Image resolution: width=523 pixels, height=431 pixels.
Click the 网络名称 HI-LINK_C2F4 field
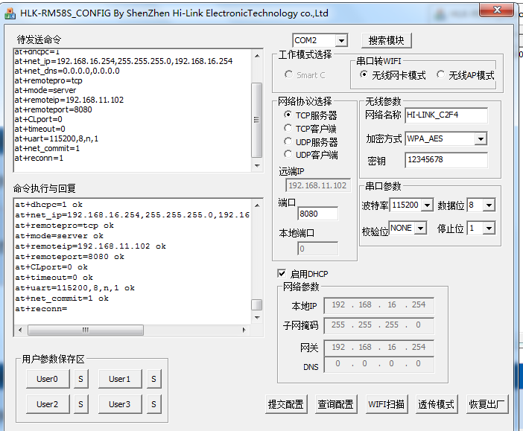coord(446,115)
